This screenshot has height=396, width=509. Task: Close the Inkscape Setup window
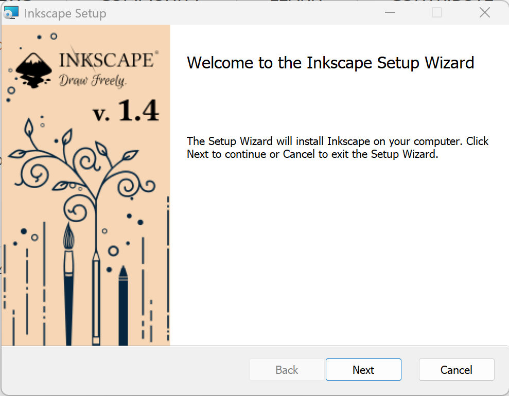click(x=485, y=13)
